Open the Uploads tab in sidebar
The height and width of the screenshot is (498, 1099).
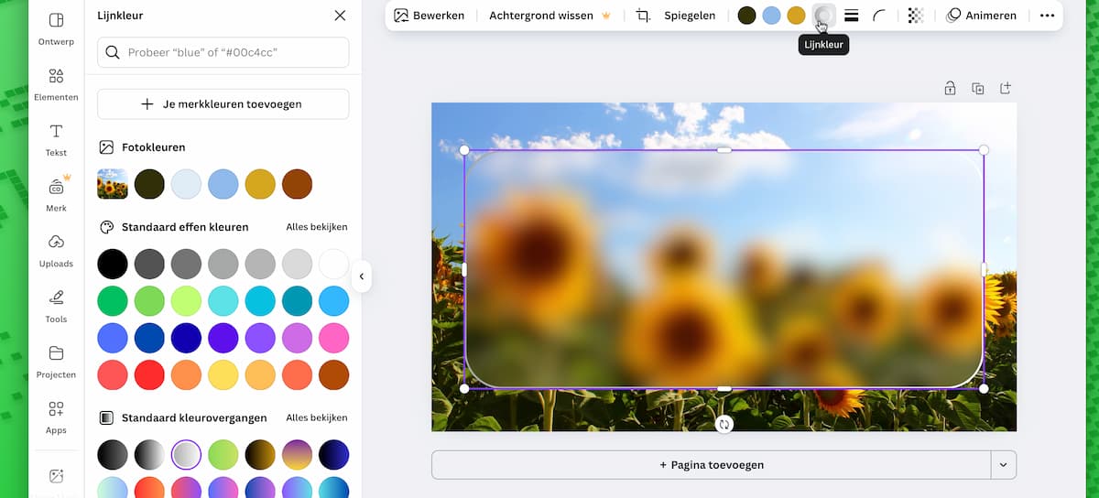tap(56, 250)
